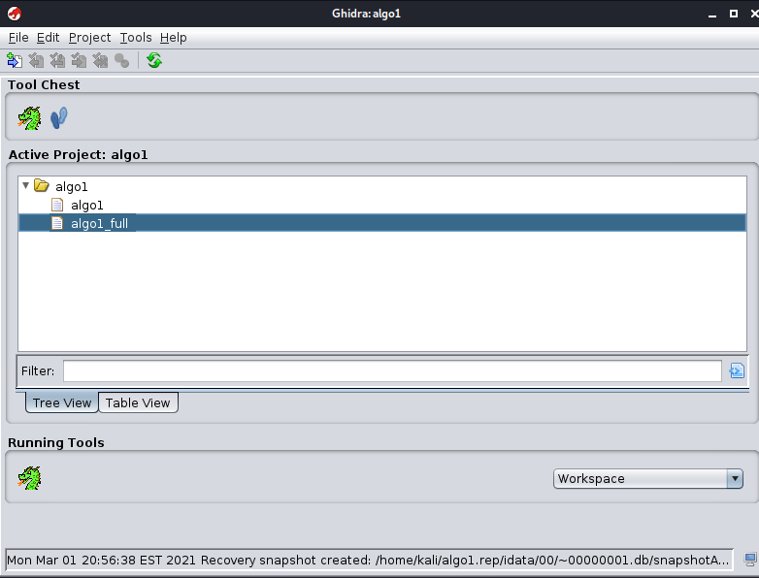Click the Update checked-out file toolbar icon
The width and height of the screenshot is (759, 578).
[x=57, y=60]
